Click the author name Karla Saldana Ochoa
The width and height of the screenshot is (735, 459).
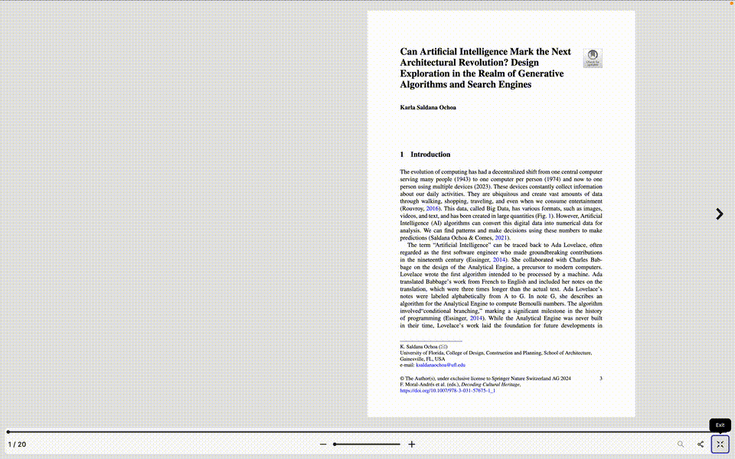(x=428, y=107)
